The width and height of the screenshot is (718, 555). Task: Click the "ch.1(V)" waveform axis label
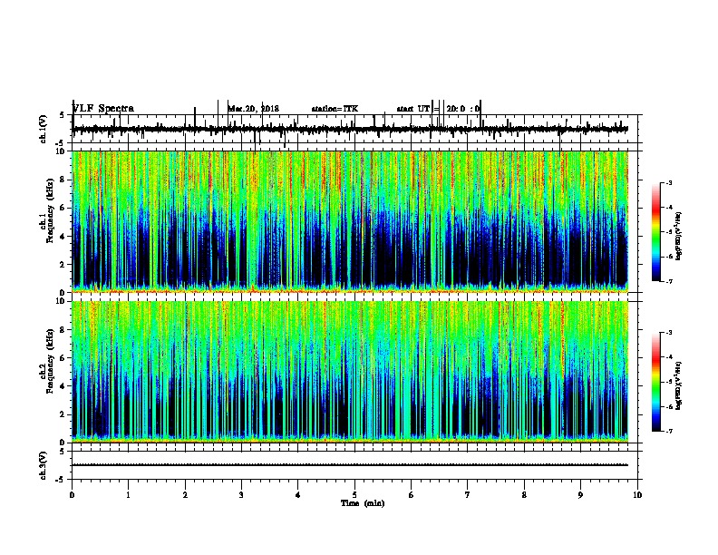tap(44, 129)
